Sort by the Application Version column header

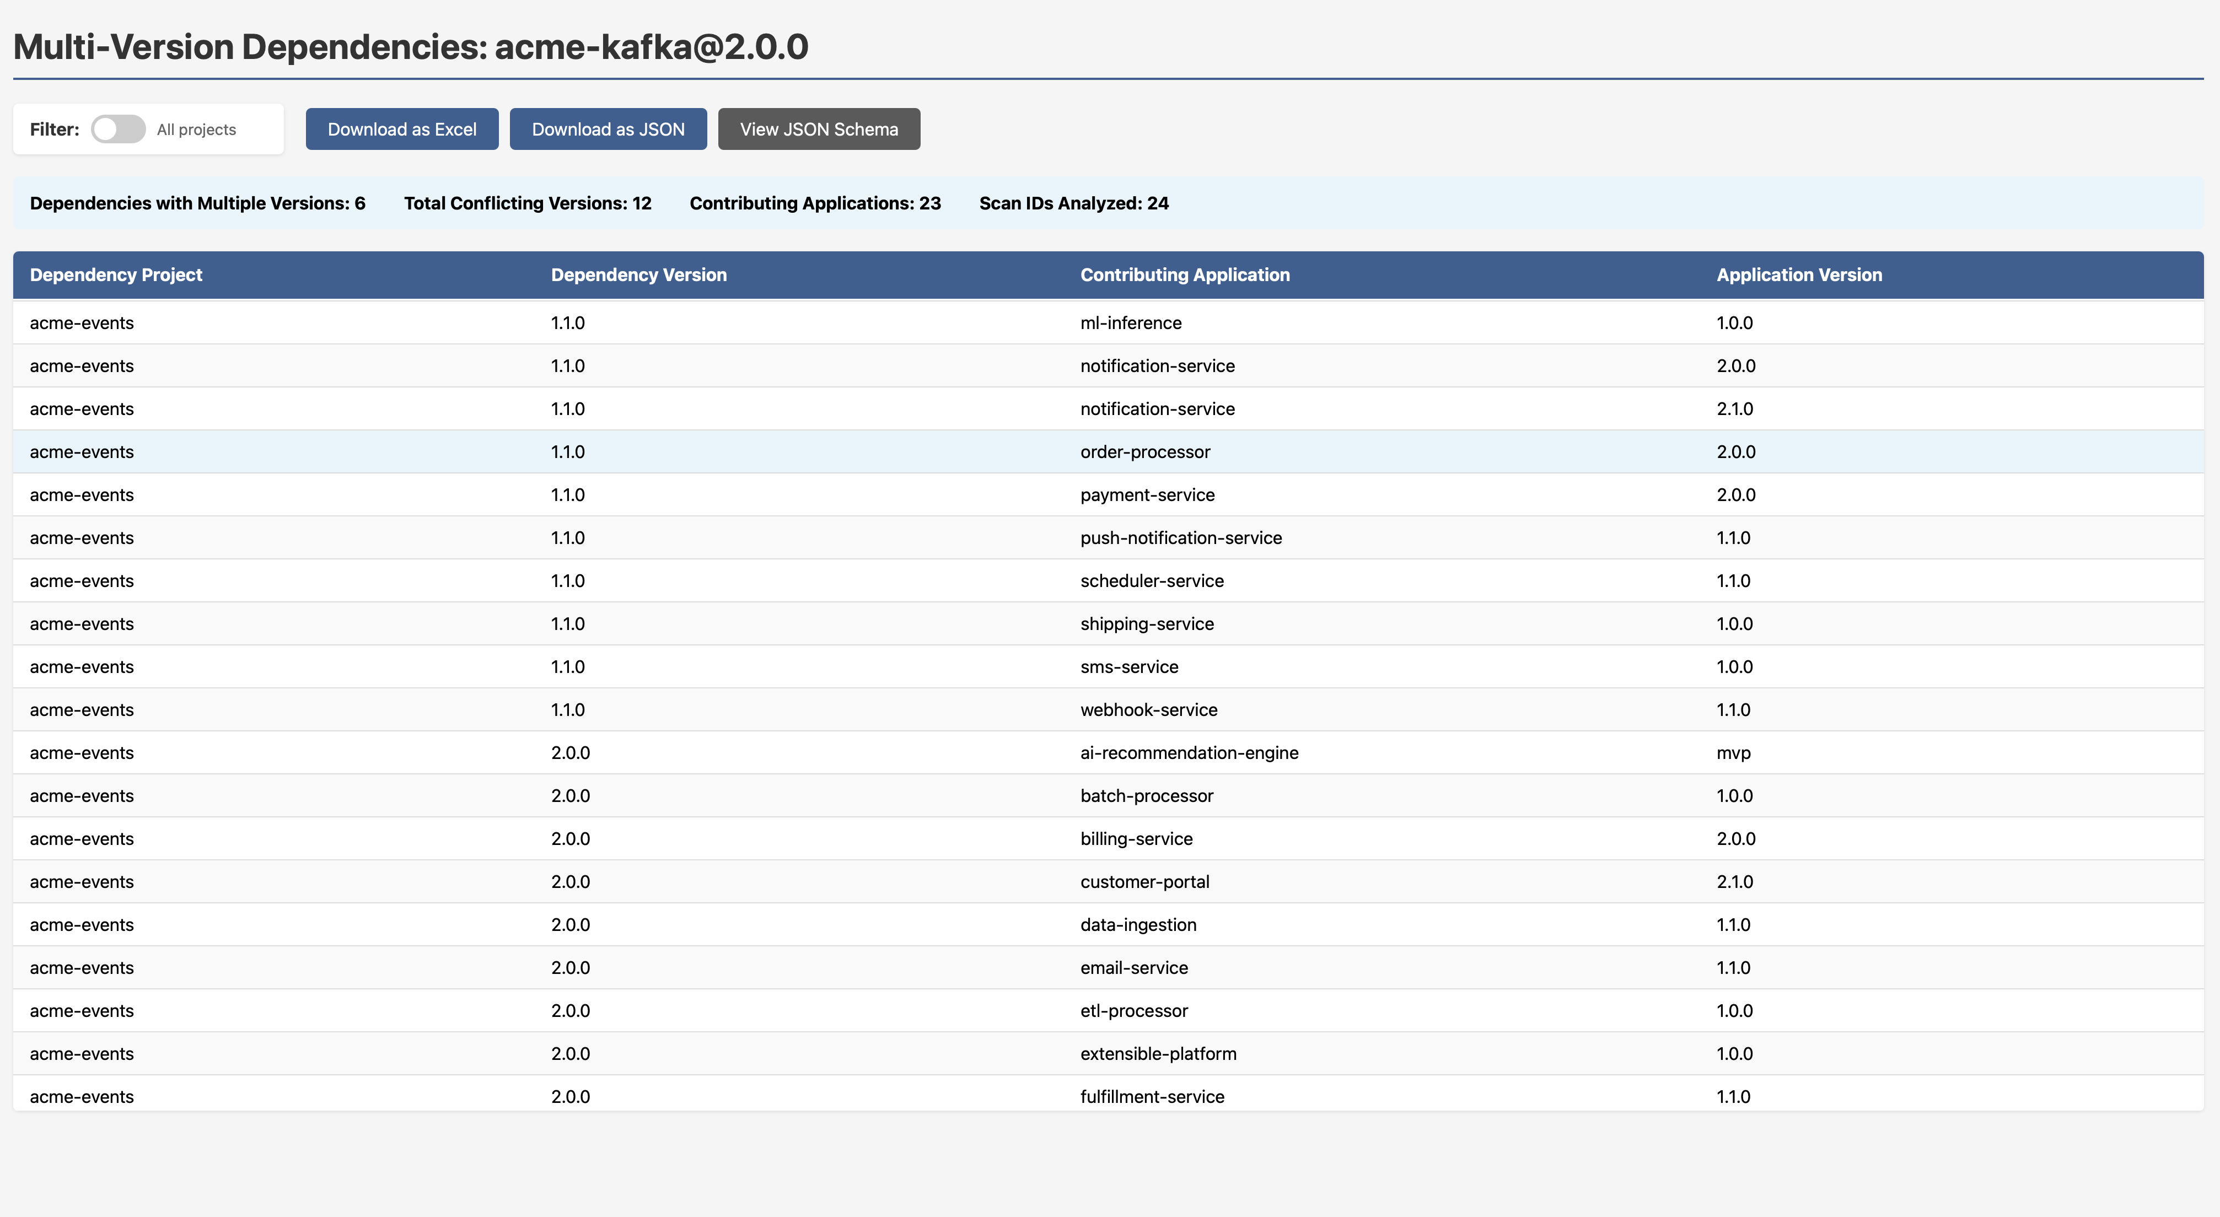[x=1798, y=274]
